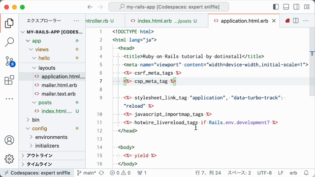Screen dimensions: 315x177
Task: Open the Search view in activity bar
Action: click(9, 42)
